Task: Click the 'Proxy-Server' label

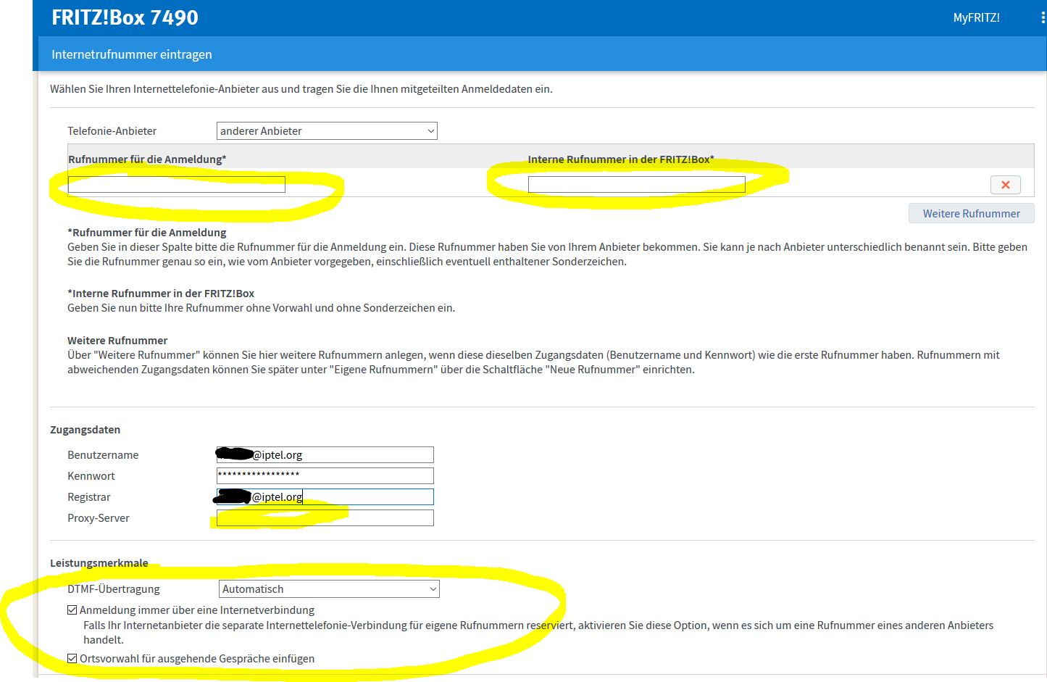Action: [99, 518]
